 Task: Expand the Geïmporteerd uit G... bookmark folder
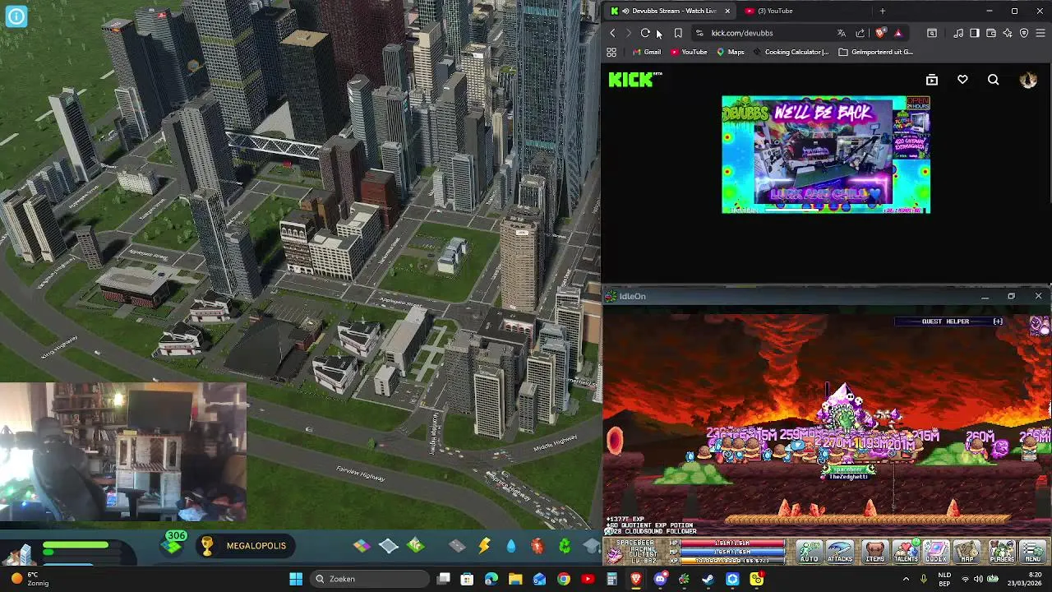pyautogui.click(x=875, y=52)
